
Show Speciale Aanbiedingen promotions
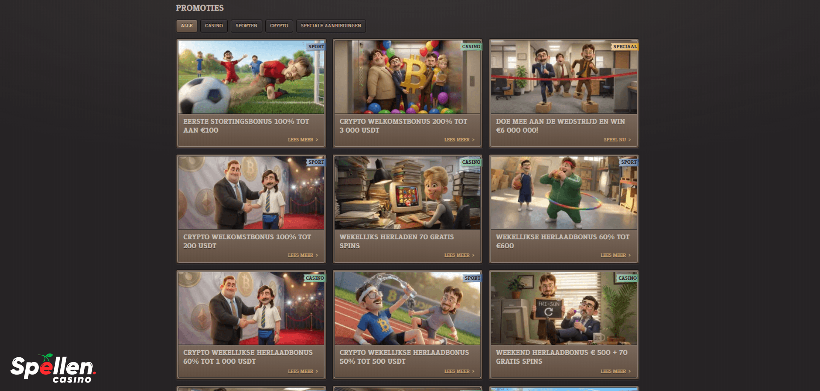tap(331, 26)
